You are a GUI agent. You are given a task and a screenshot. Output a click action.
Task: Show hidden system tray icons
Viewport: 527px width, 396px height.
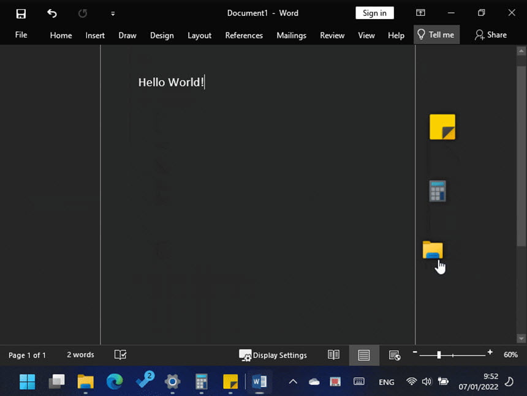click(293, 381)
